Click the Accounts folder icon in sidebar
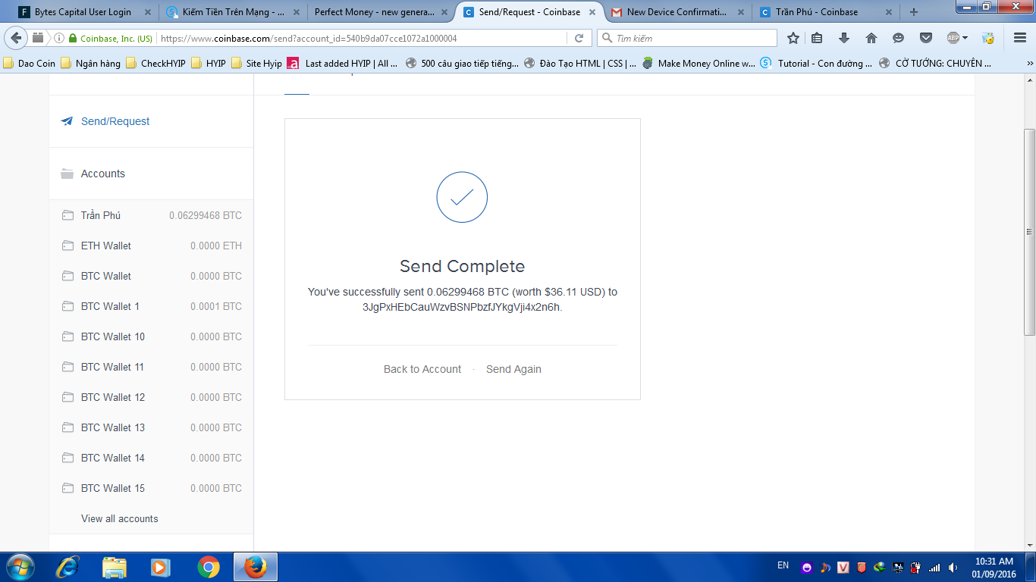1036x582 pixels. point(67,174)
